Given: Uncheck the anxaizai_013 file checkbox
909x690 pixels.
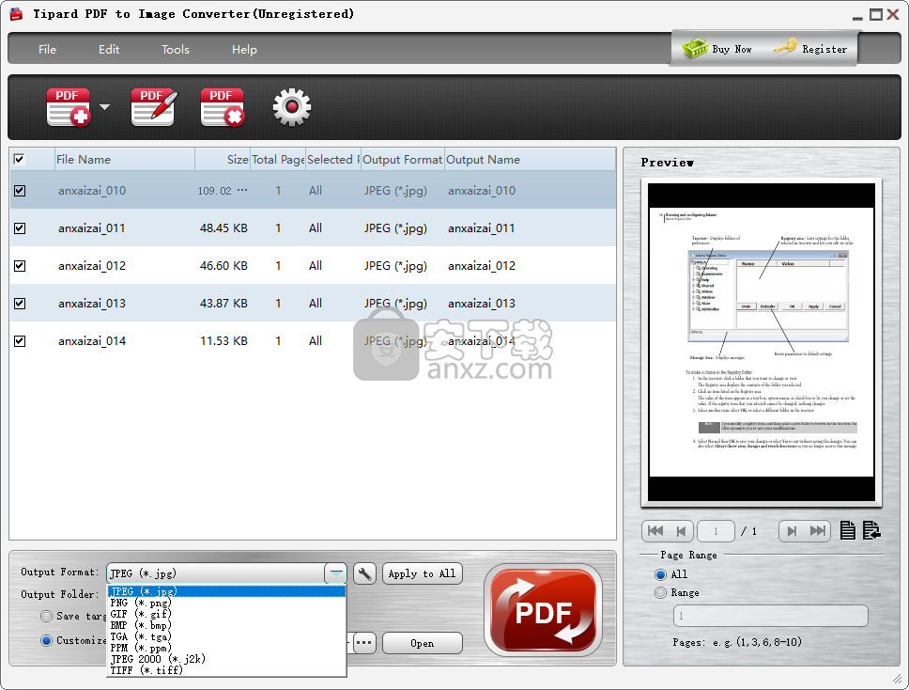Looking at the screenshot, I should coord(20,304).
